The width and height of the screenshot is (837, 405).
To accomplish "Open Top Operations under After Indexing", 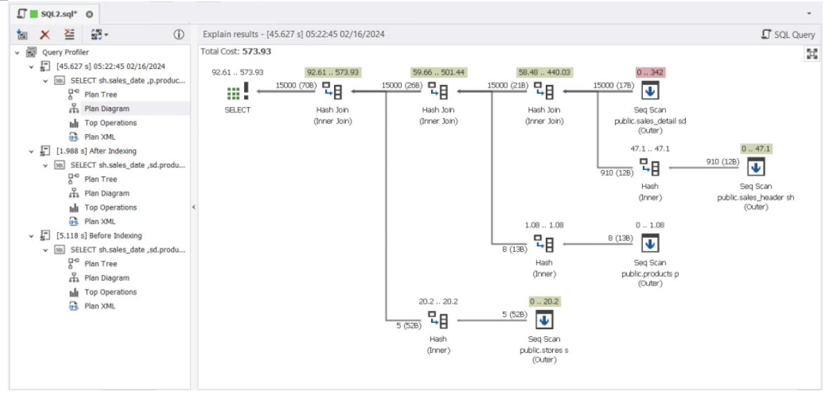I will [x=110, y=207].
